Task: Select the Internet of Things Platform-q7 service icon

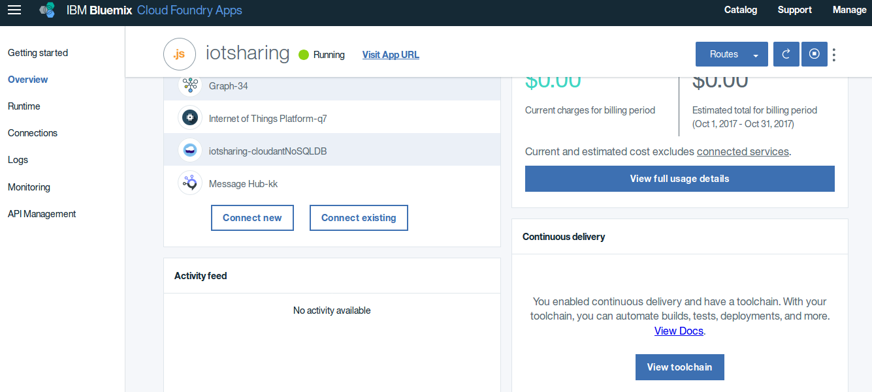Action: (x=189, y=117)
